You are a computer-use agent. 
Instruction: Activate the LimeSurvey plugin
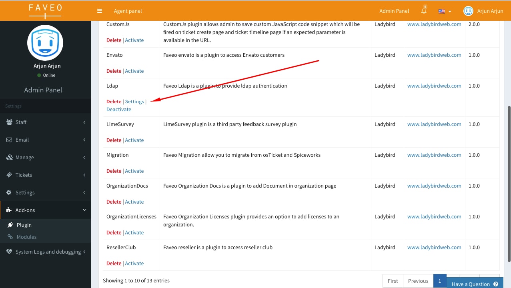click(x=134, y=140)
